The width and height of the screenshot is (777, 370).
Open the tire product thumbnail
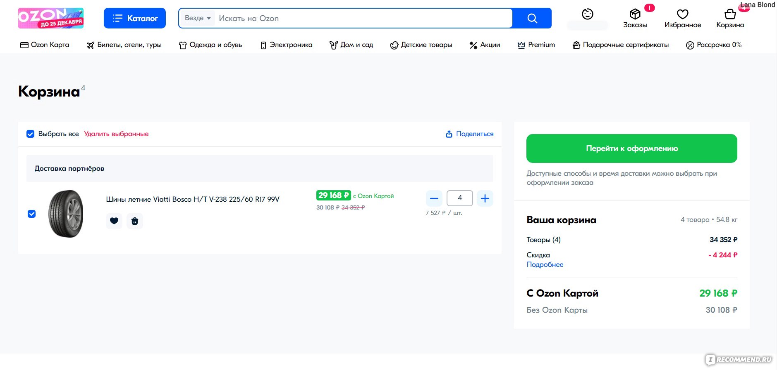click(x=66, y=214)
